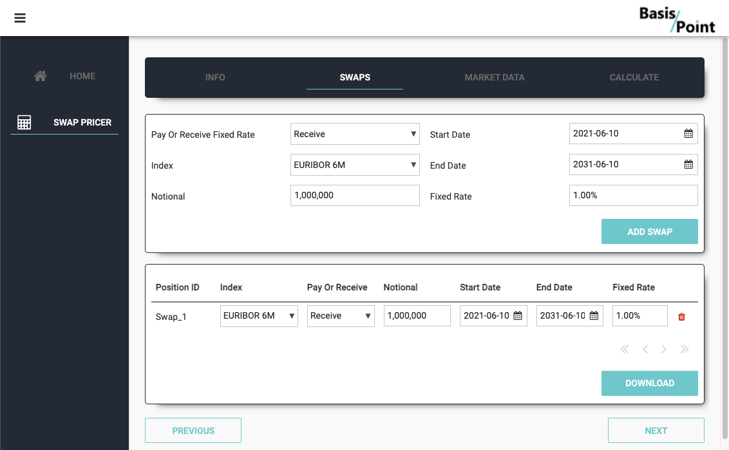This screenshot has width=729, height=450.
Task: Expand the Index dropdown in the form
Action: click(x=355, y=165)
